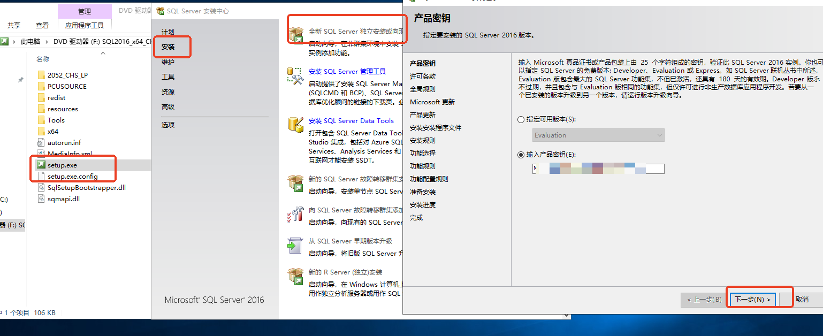Click the 106 KB size in Explorer status bar
This screenshot has width=823, height=336.
(44, 312)
